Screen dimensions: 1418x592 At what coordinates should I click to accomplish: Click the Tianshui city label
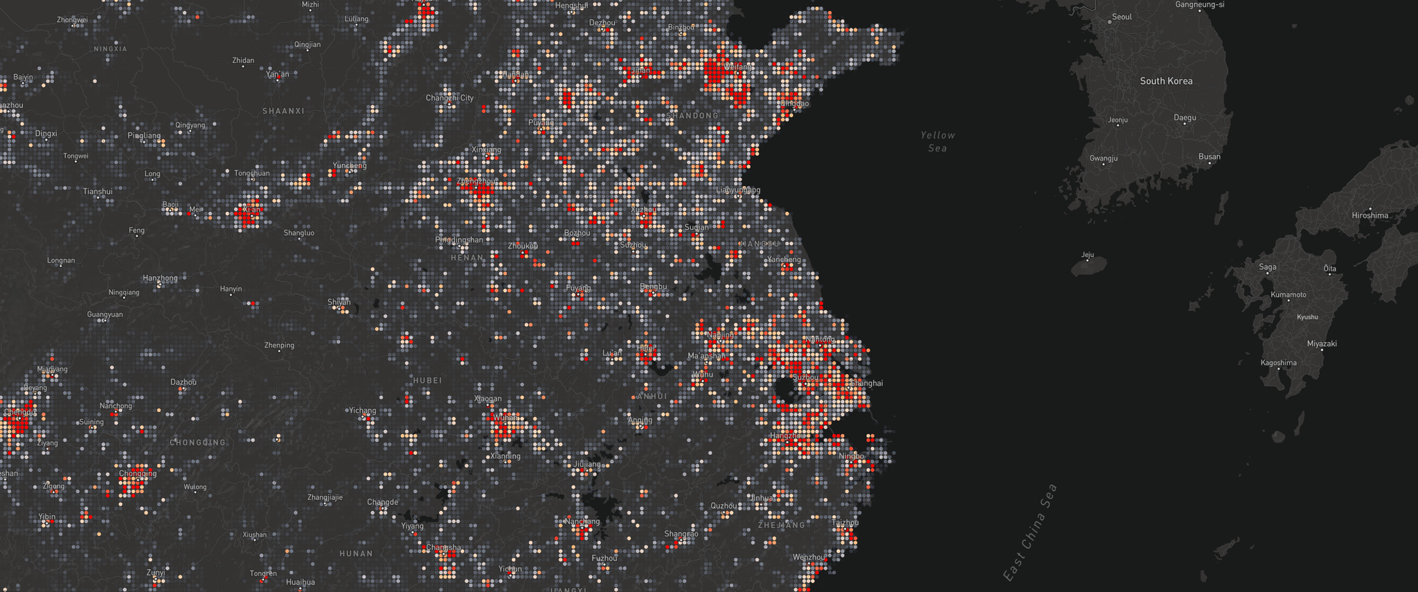click(x=98, y=191)
